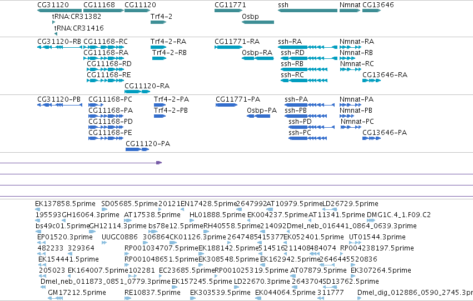The height and width of the screenshot is (301, 473).
Task: Click the Osbp gene feature
Action: click(x=258, y=22)
